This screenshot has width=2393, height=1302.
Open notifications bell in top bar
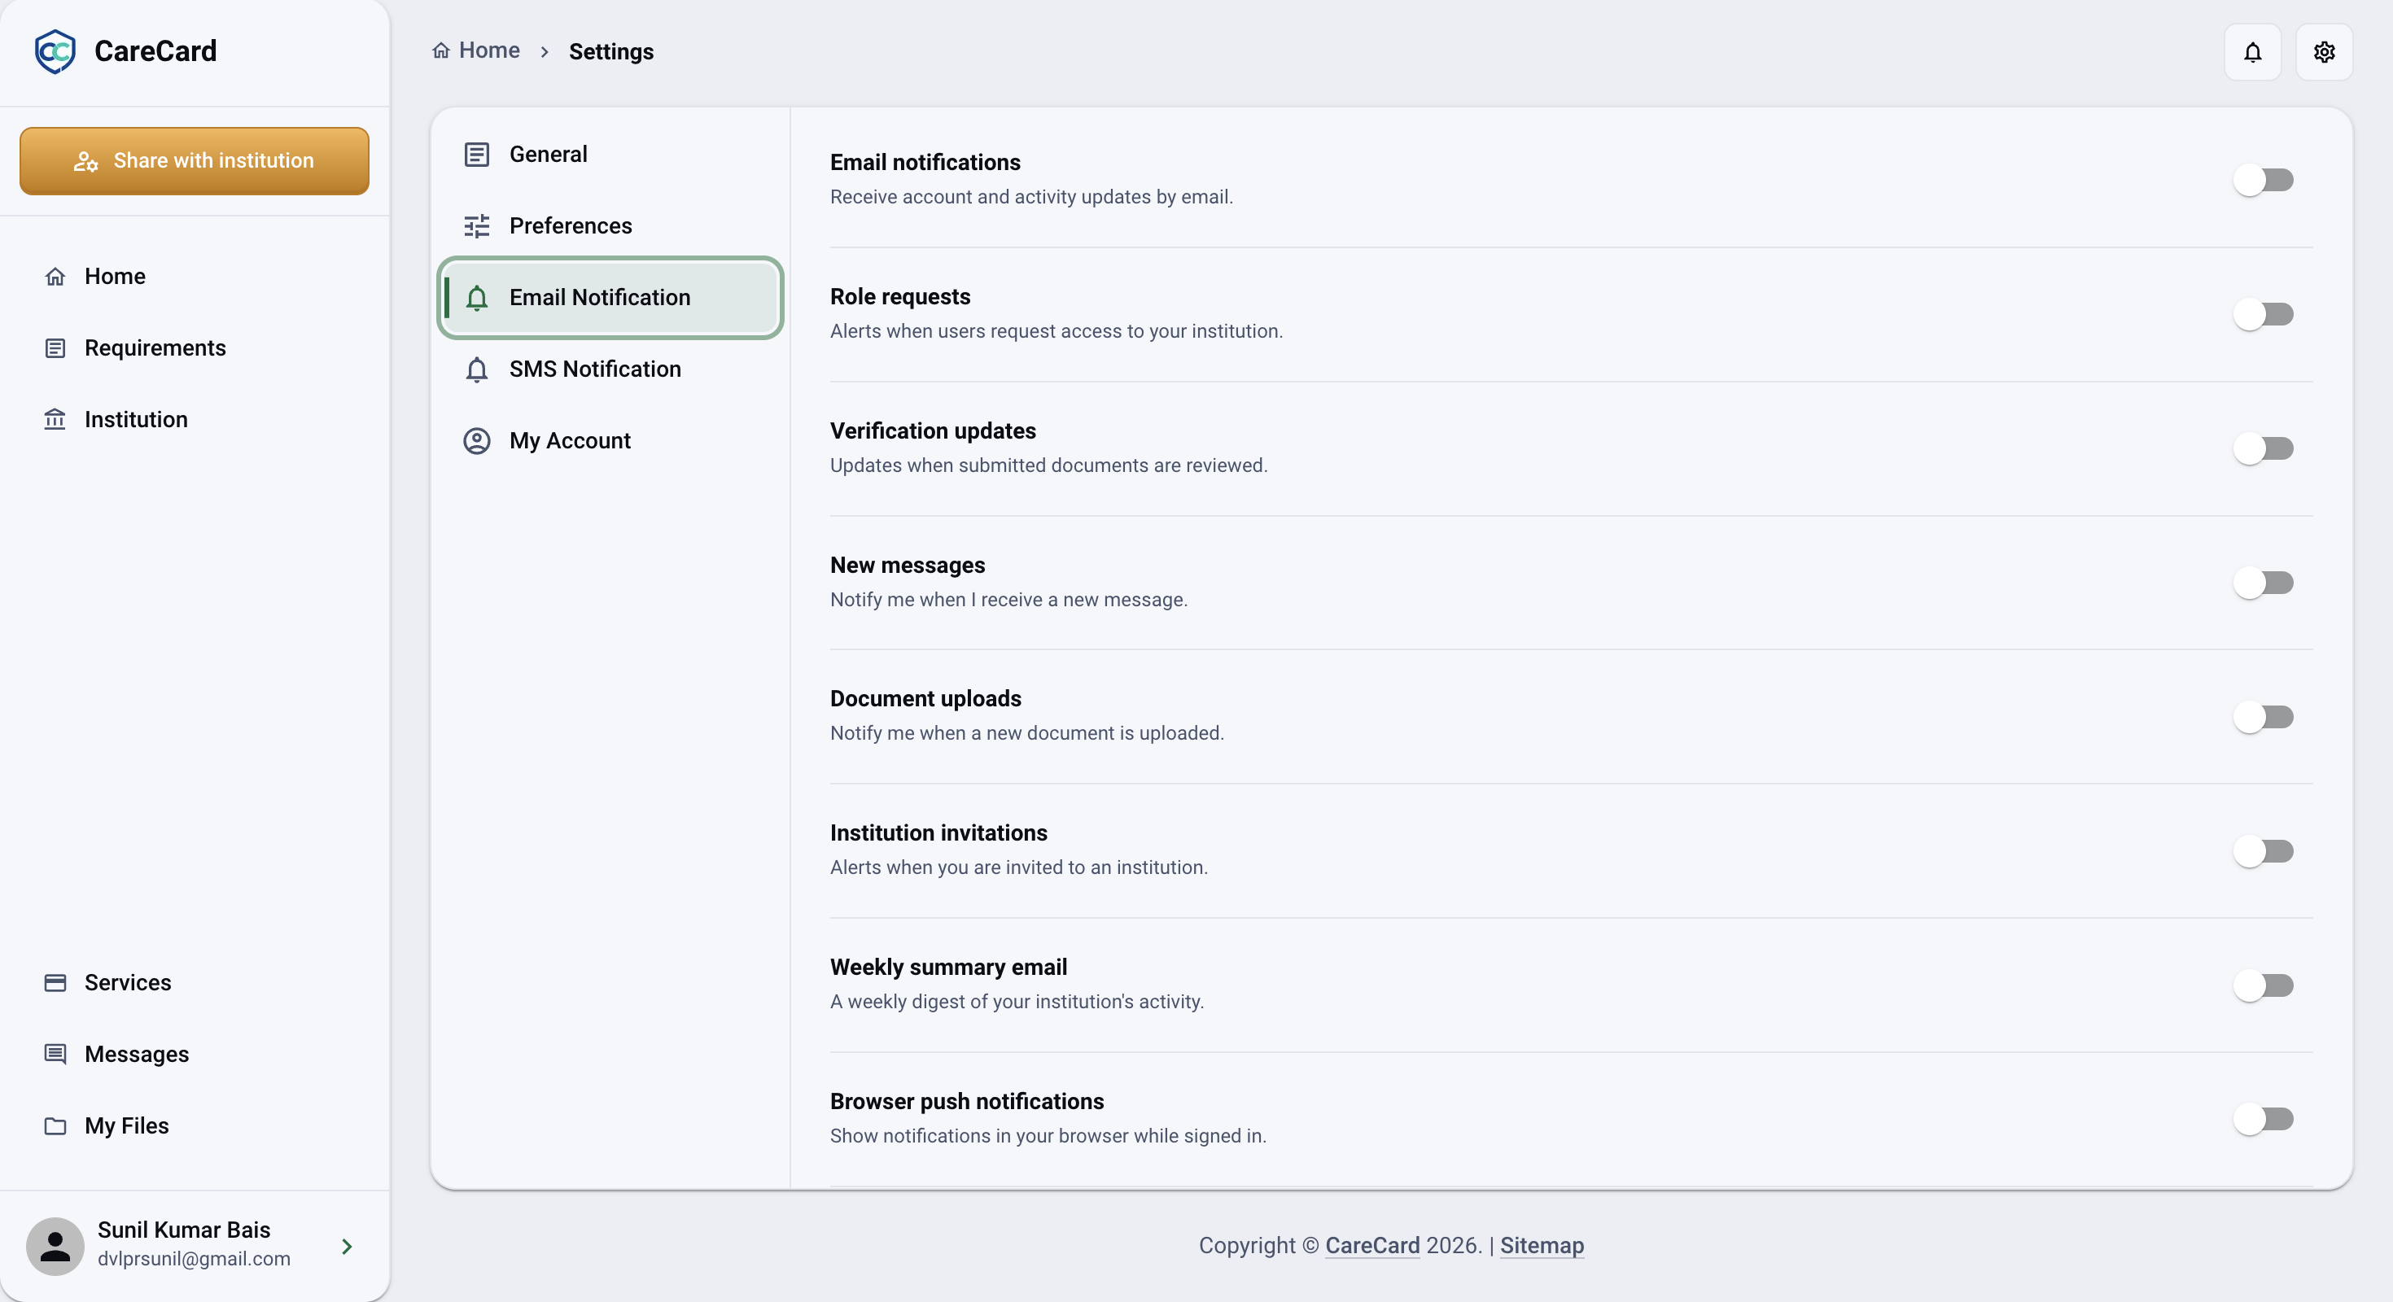(2252, 52)
